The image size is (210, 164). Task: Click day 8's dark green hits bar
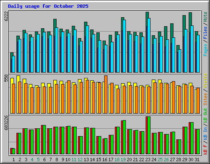pos(55,23)
